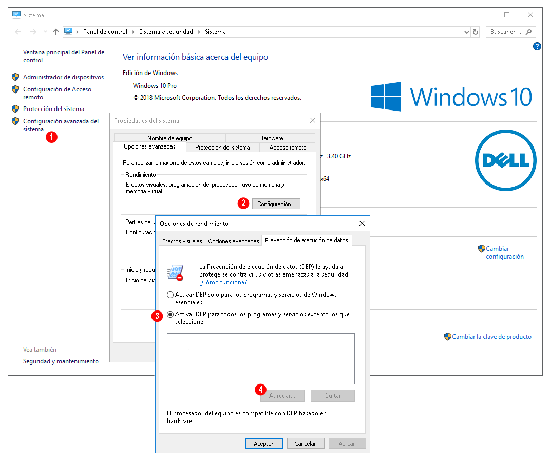Click Cambiar configuración link
550x458 pixels.
[x=505, y=252]
